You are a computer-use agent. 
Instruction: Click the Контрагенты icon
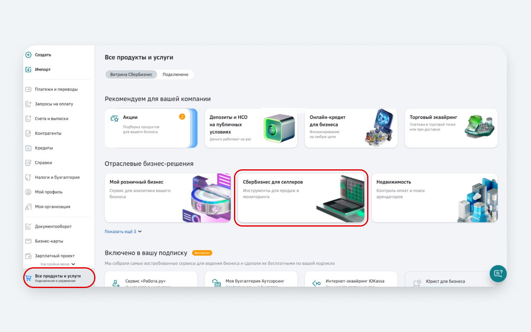tap(28, 133)
